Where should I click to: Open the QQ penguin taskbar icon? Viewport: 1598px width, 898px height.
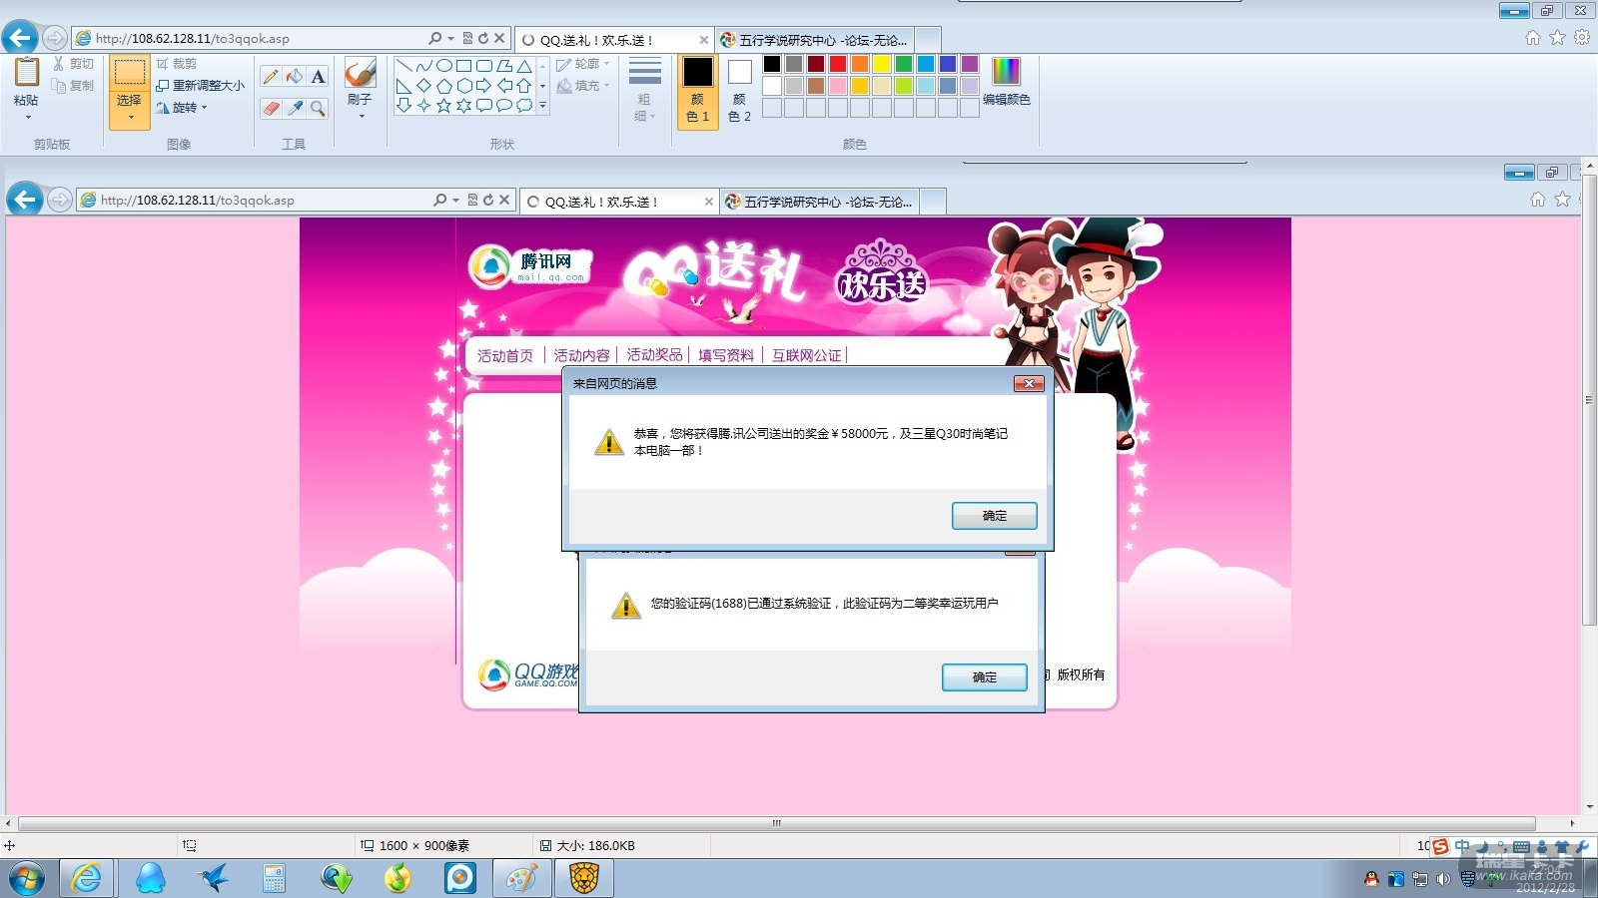click(x=151, y=879)
